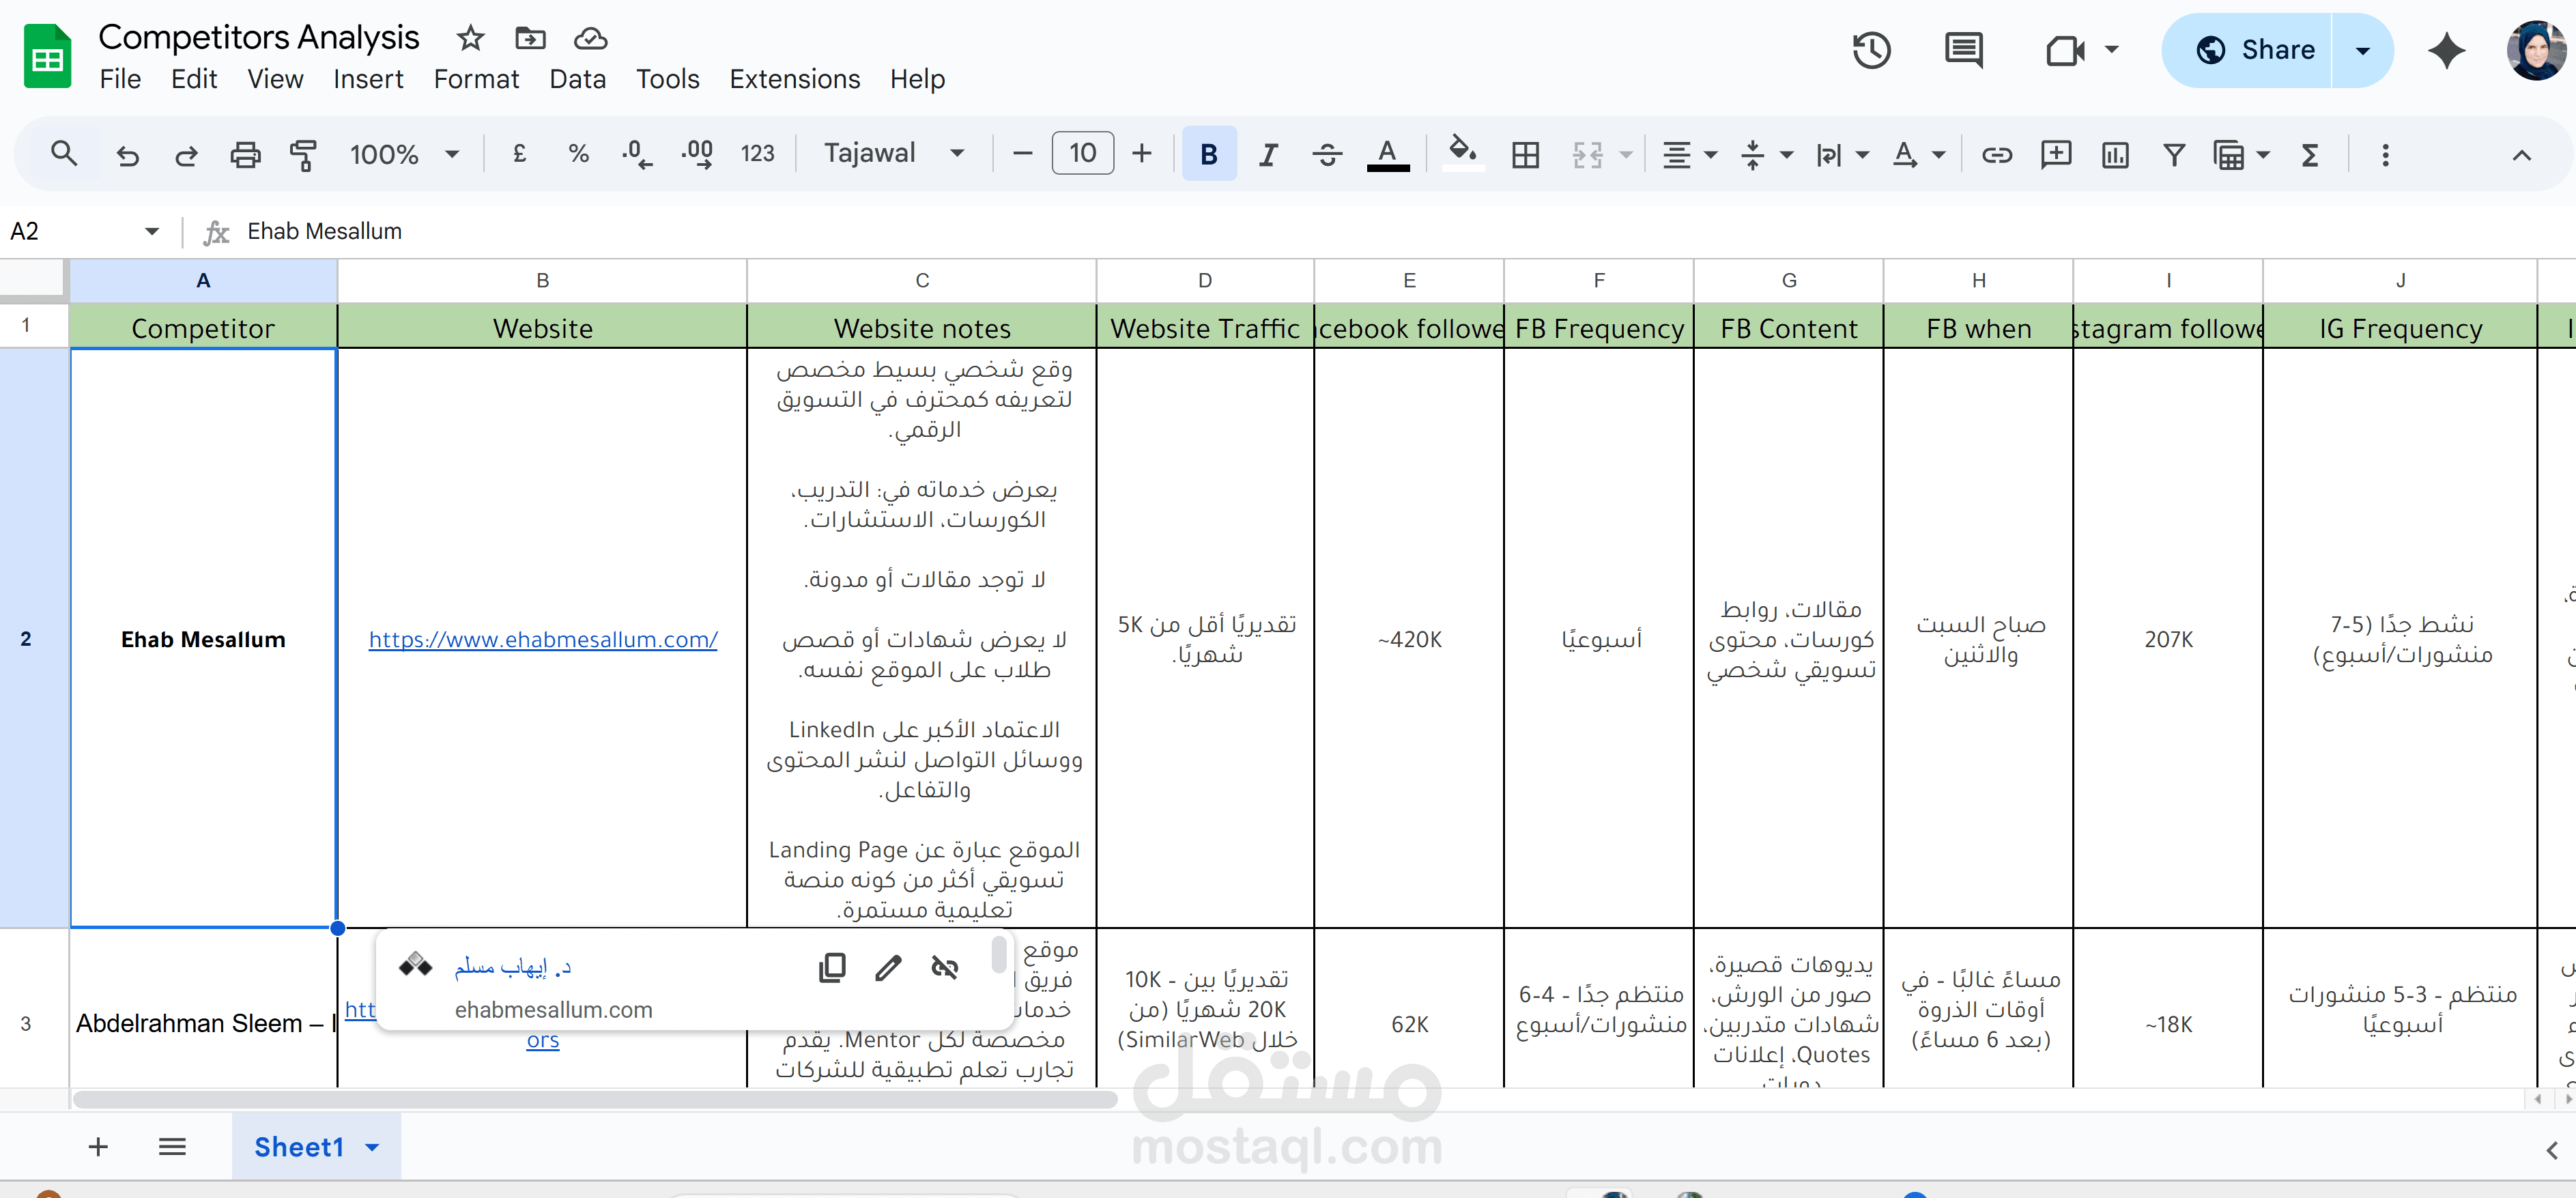Toggle italic formatting

(1267, 155)
